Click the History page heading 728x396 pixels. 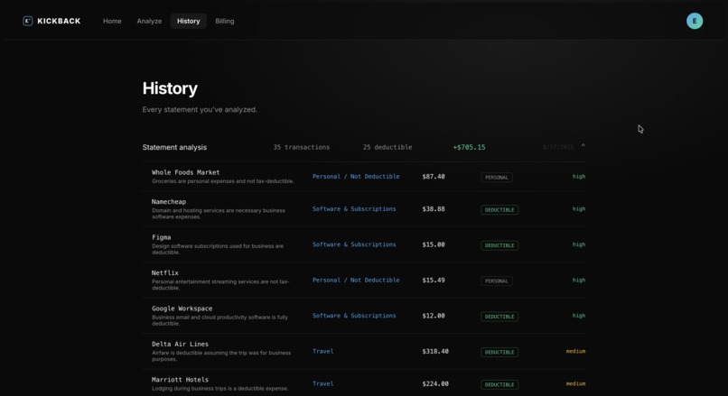[170, 88]
